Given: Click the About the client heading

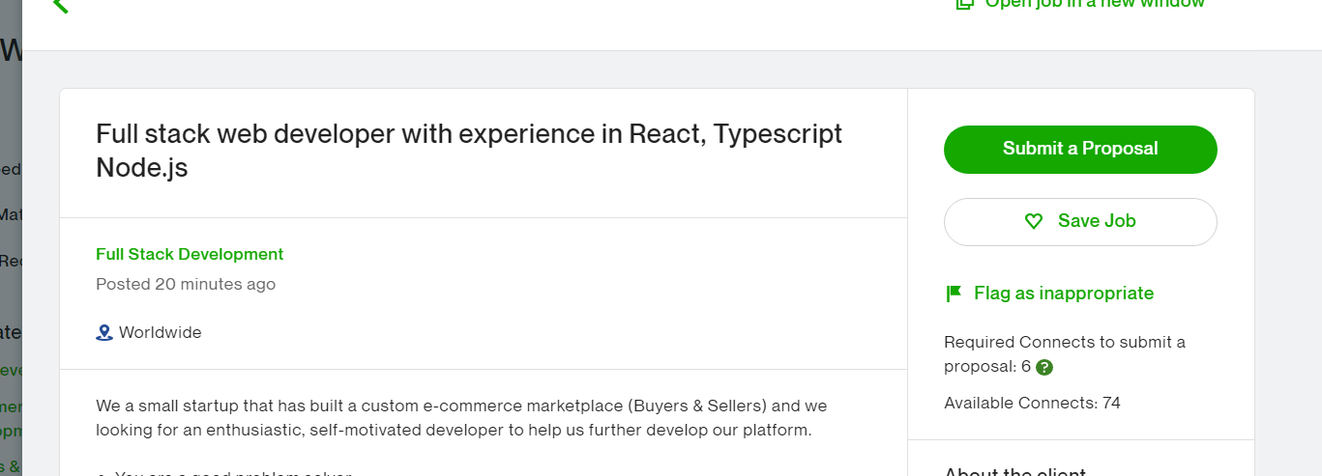Looking at the screenshot, I should click(x=1014, y=472).
